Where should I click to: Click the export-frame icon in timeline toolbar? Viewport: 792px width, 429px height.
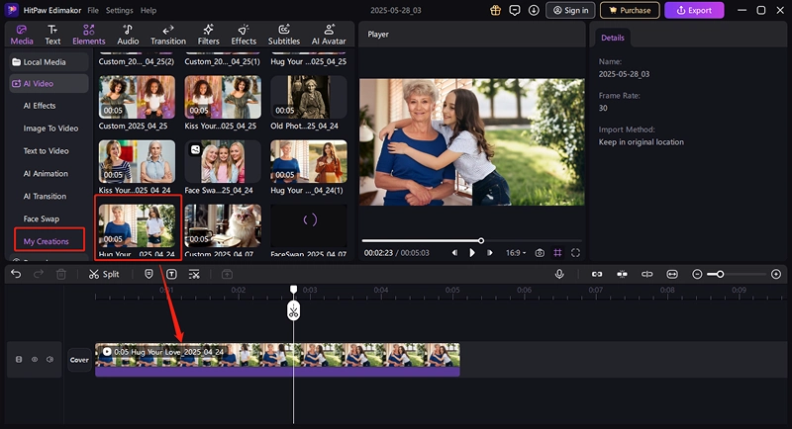click(227, 274)
